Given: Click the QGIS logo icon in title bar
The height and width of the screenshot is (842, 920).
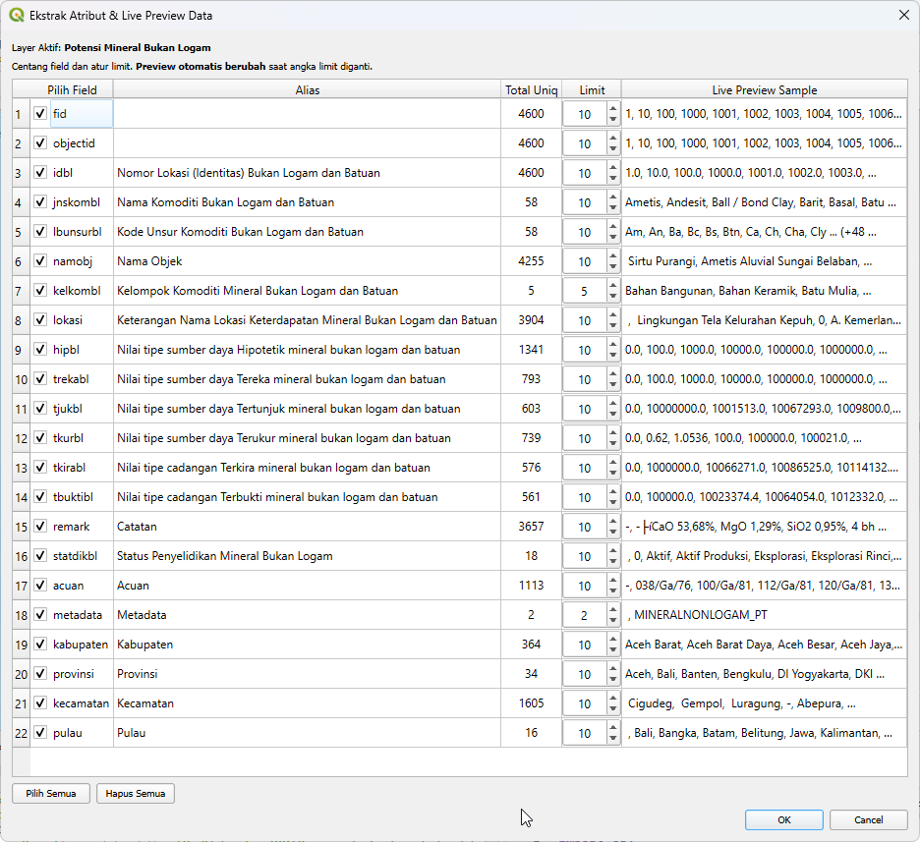Looking at the screenshot, I should [x=17, y=16].
